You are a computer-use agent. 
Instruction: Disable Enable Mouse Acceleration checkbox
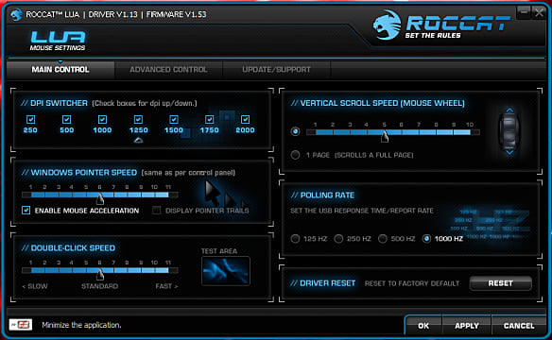pyautogui.click(x=26, y=211)
